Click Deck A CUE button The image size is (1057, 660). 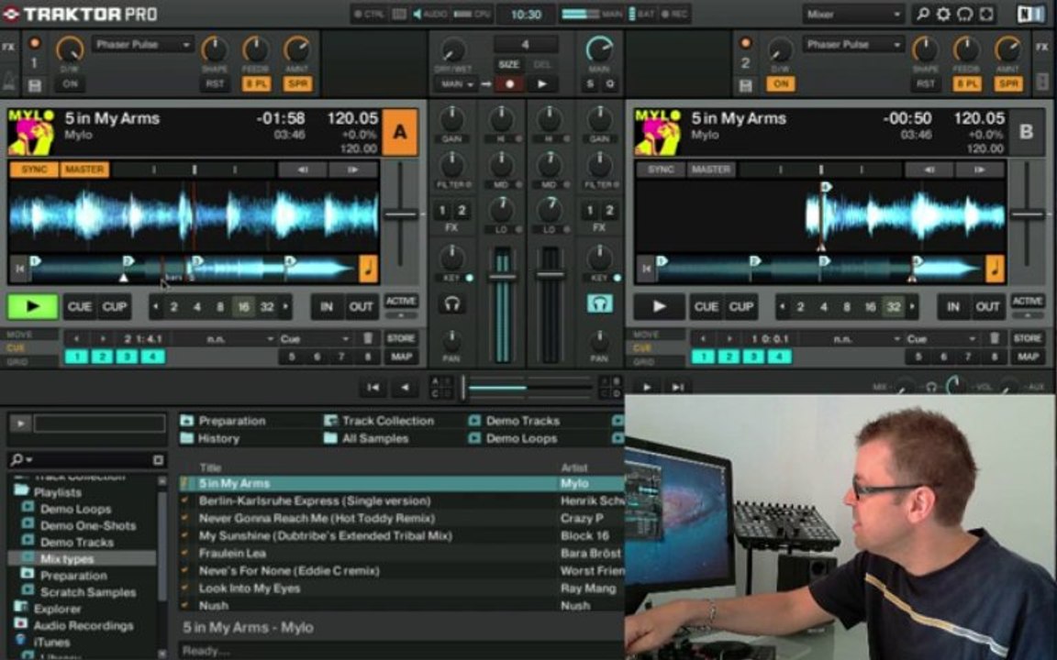coord(80,307)
